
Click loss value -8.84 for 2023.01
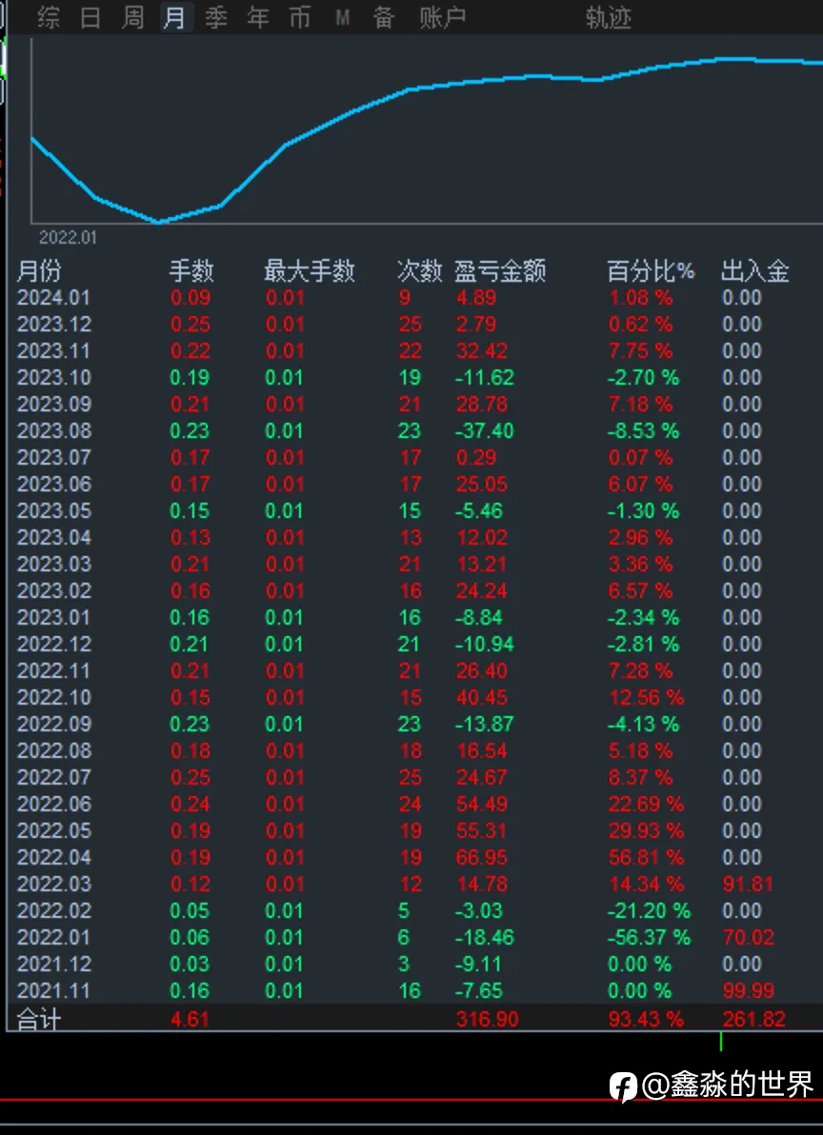click(x=478, y=617)
